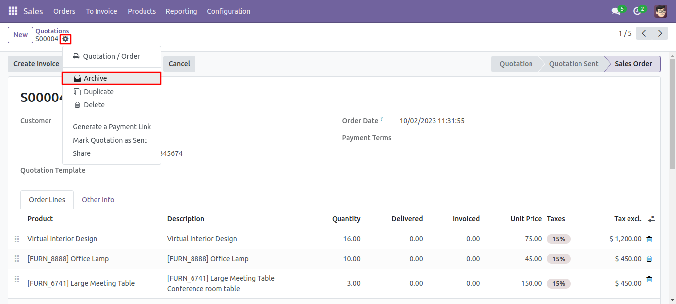Viewport: 676px width, 304px height.
Task: Click the help tooltip mark beside Order Date
Action: coord(381,119)
